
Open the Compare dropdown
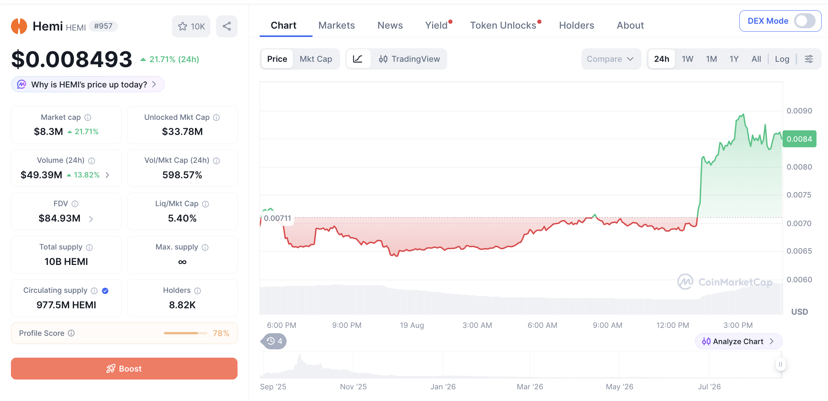(x=611, y=59)
